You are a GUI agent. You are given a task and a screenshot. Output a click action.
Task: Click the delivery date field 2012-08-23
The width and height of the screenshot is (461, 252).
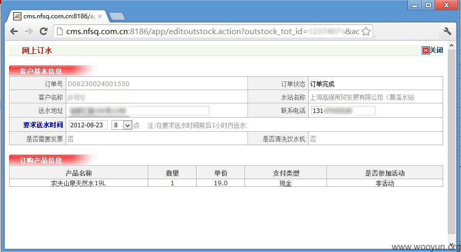coord(88,125)
